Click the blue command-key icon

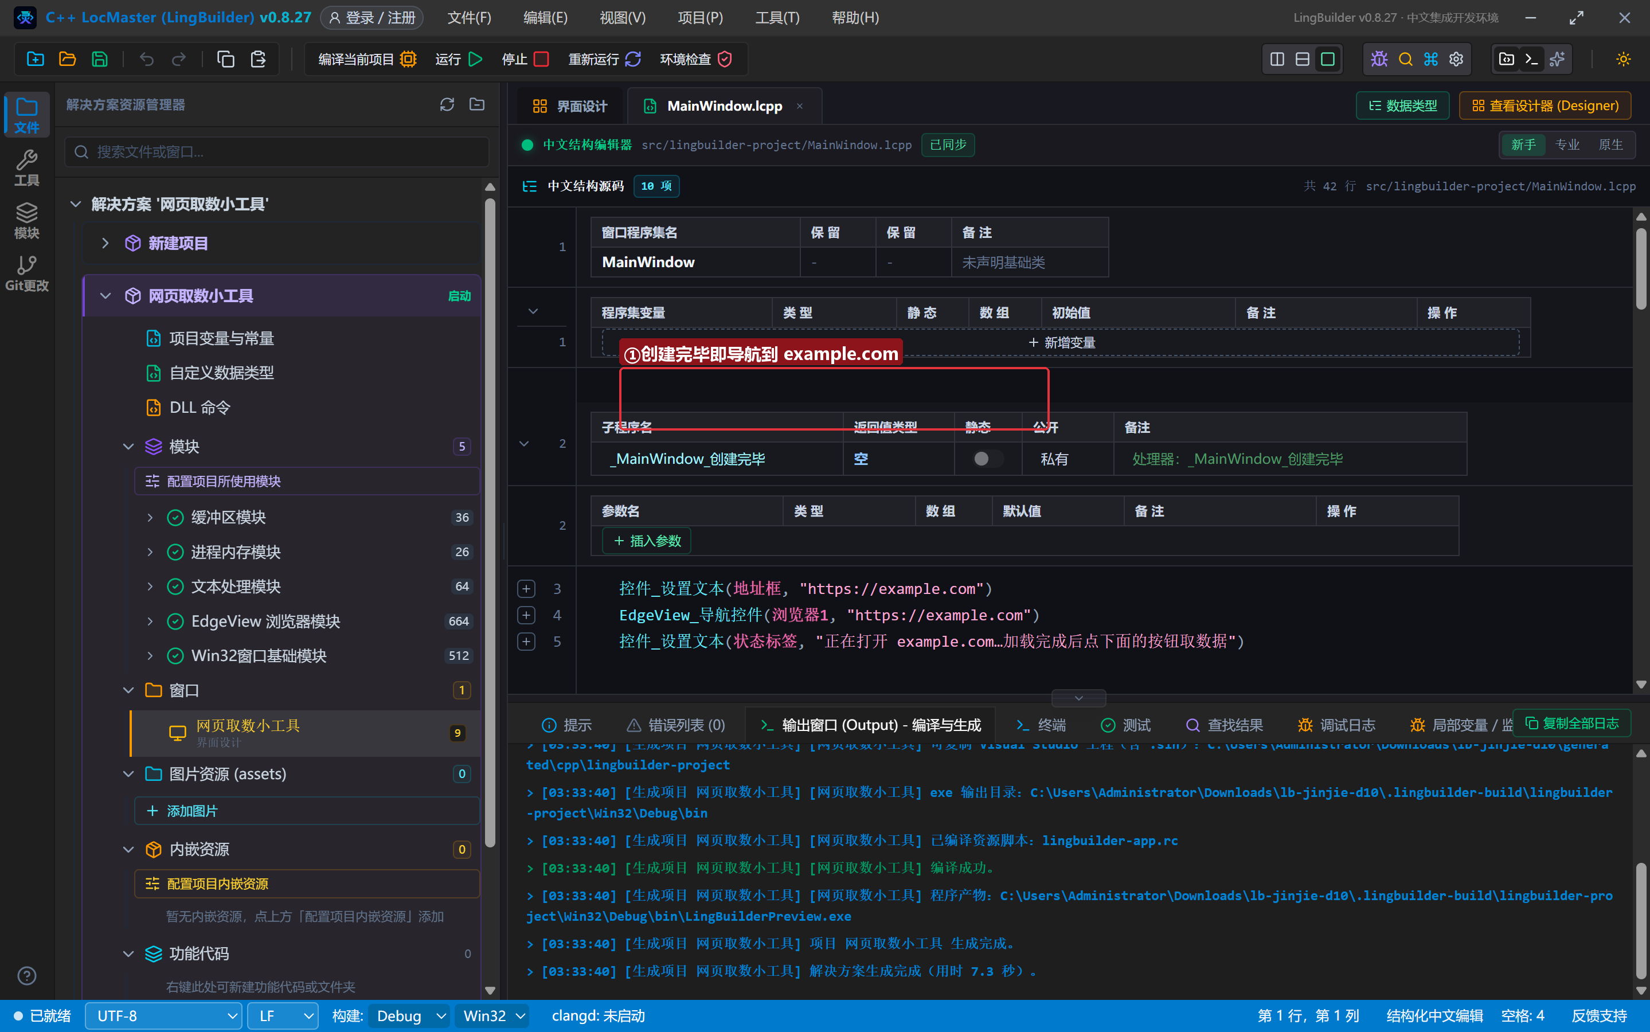point(1431,58)
